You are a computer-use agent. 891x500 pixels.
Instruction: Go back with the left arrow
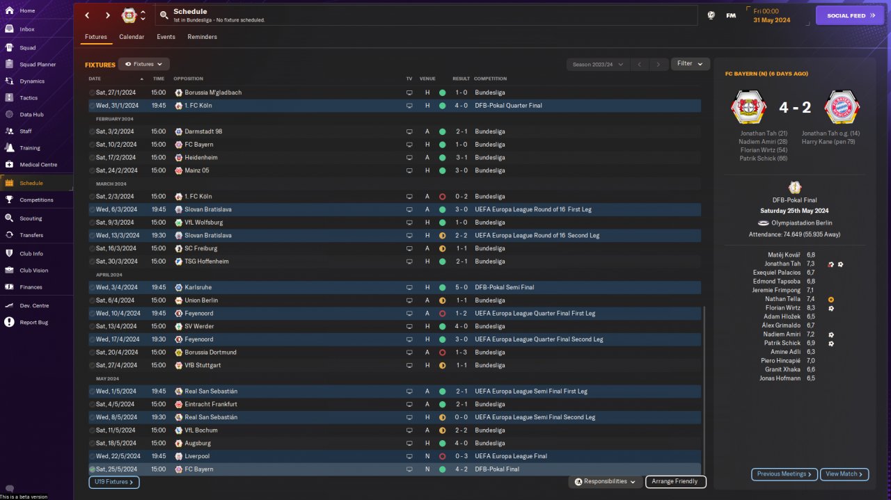pos(87,15)
